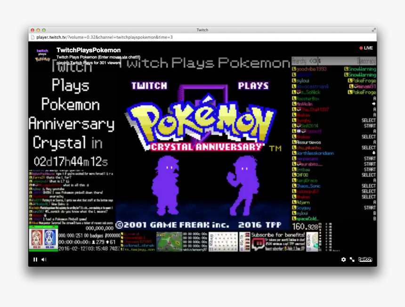Click the countdown timer 02d17h44m12s

click(x=71, y=162)
